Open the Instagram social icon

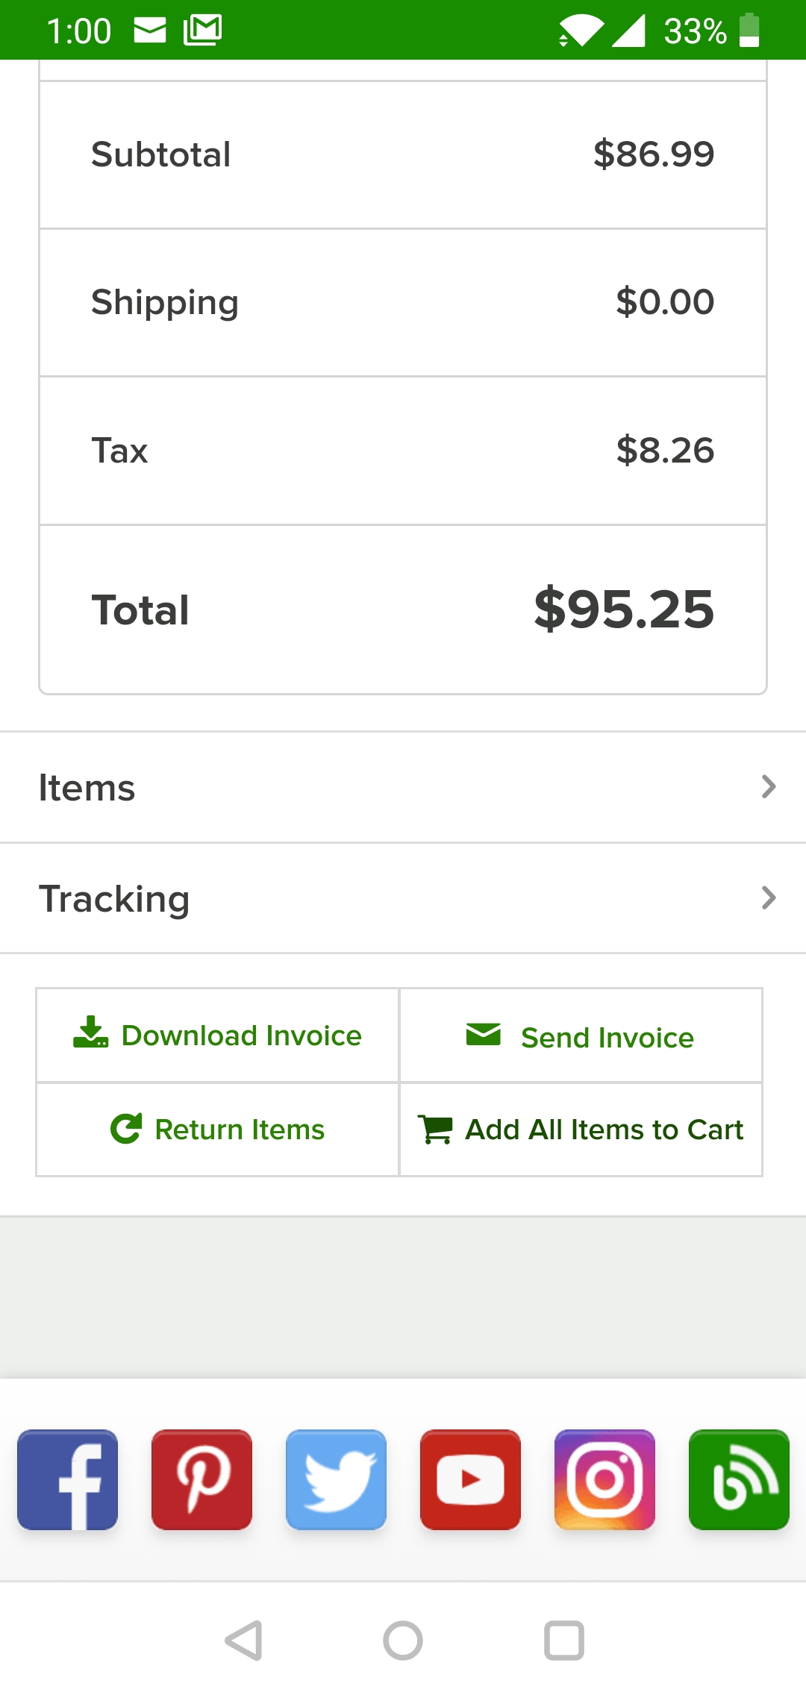[x=604, y=1479]
